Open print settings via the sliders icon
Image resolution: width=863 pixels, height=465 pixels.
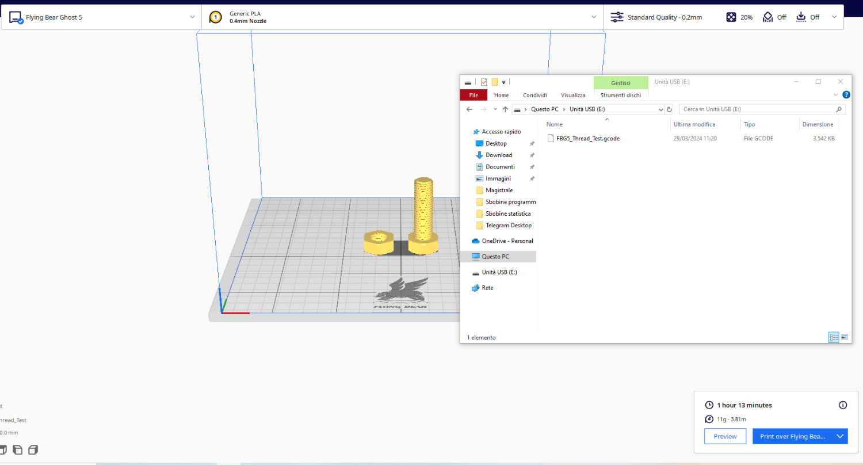click(617, 17)
